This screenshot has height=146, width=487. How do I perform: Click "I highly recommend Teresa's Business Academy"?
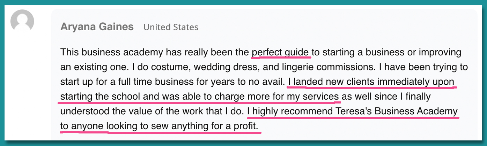[x=353, y=112]
